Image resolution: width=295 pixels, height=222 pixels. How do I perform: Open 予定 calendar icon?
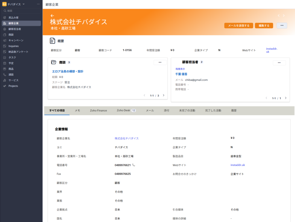[x=5, y=63]
